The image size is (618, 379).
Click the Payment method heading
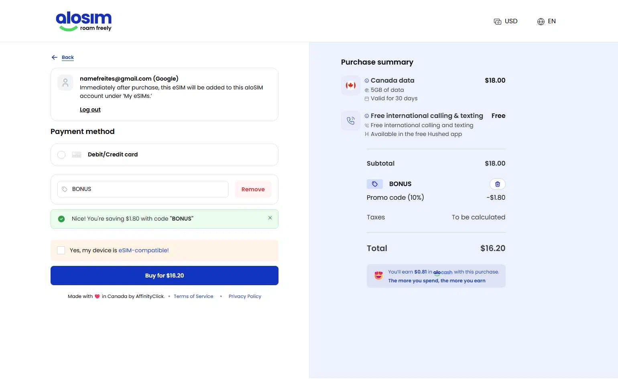pyautogui.click(x=83, y=132)
